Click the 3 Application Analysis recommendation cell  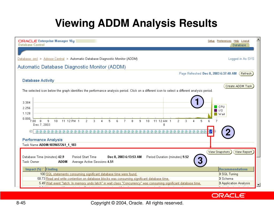(236, 183)
